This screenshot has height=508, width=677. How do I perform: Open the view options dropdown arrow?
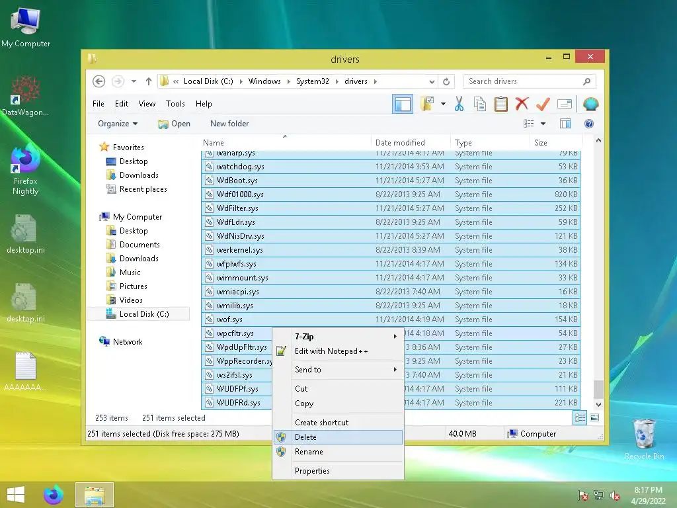point(543,124)
